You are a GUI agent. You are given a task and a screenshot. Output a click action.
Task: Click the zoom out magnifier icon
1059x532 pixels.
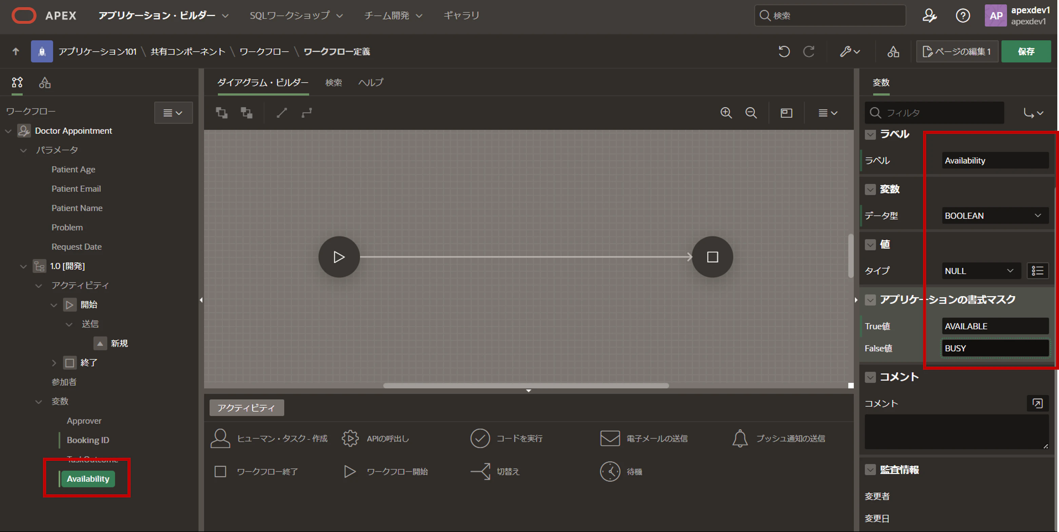point(751,112)
